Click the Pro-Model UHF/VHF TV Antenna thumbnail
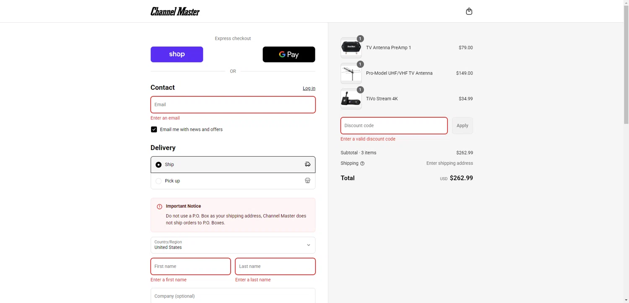This screenshot has height=303, width=629. click(351, 73)
